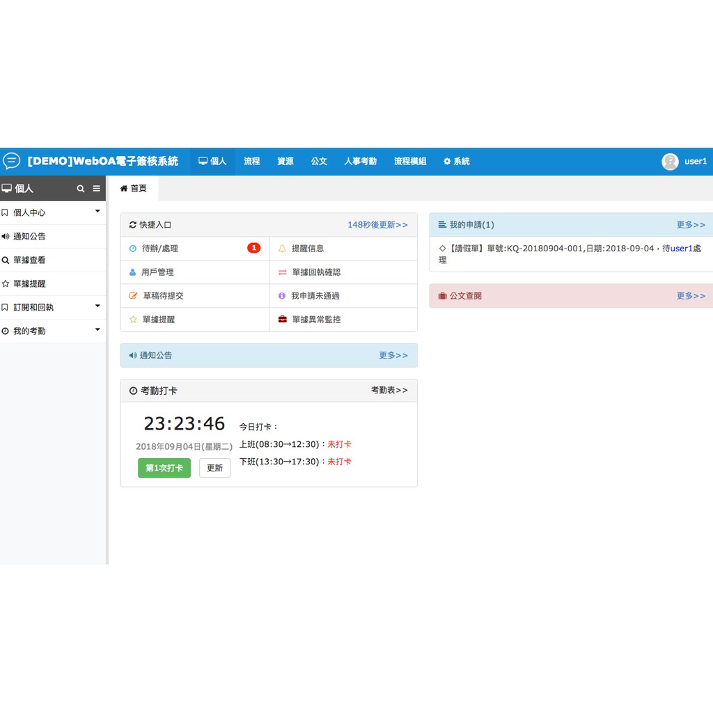Open the 資源 top menu
This screenshot has height=713, width=713.
(x=285, y=162)
